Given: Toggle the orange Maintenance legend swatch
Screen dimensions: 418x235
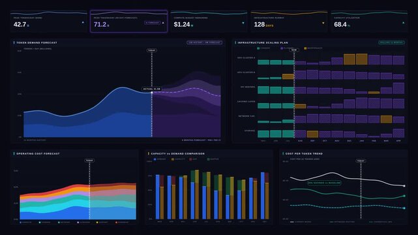Looking at the screenshot, I should pos(305,48).
